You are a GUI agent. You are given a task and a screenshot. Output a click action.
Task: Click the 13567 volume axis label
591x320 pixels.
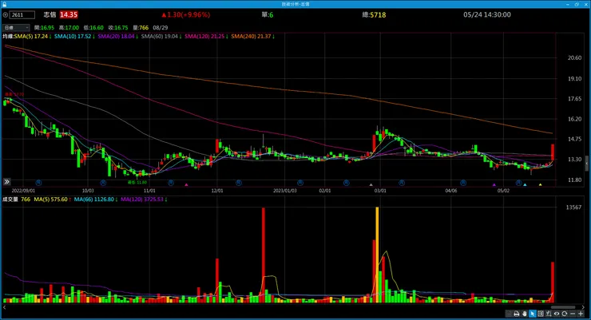[573, 207]
